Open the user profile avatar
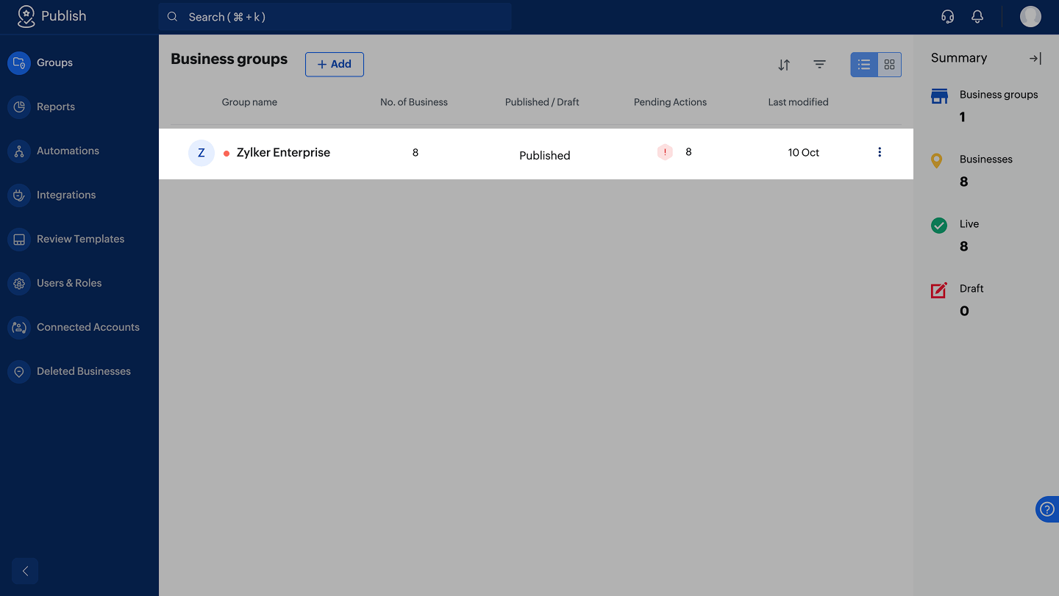 click(1030, 16)
